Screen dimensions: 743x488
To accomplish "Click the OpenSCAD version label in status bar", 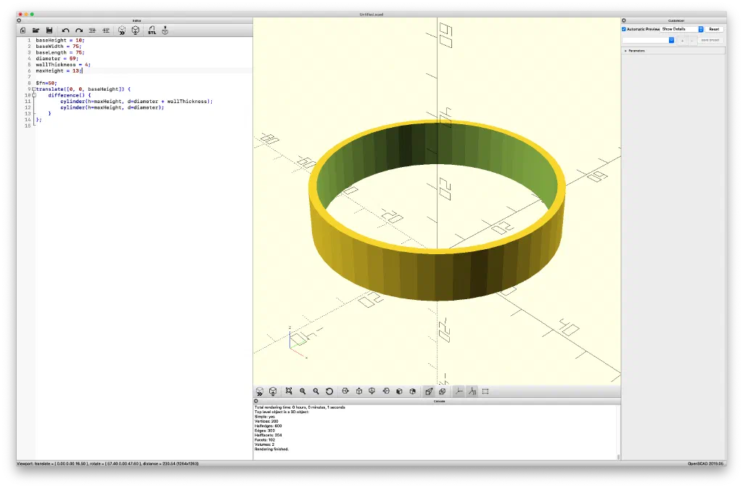I will point(705,464).
